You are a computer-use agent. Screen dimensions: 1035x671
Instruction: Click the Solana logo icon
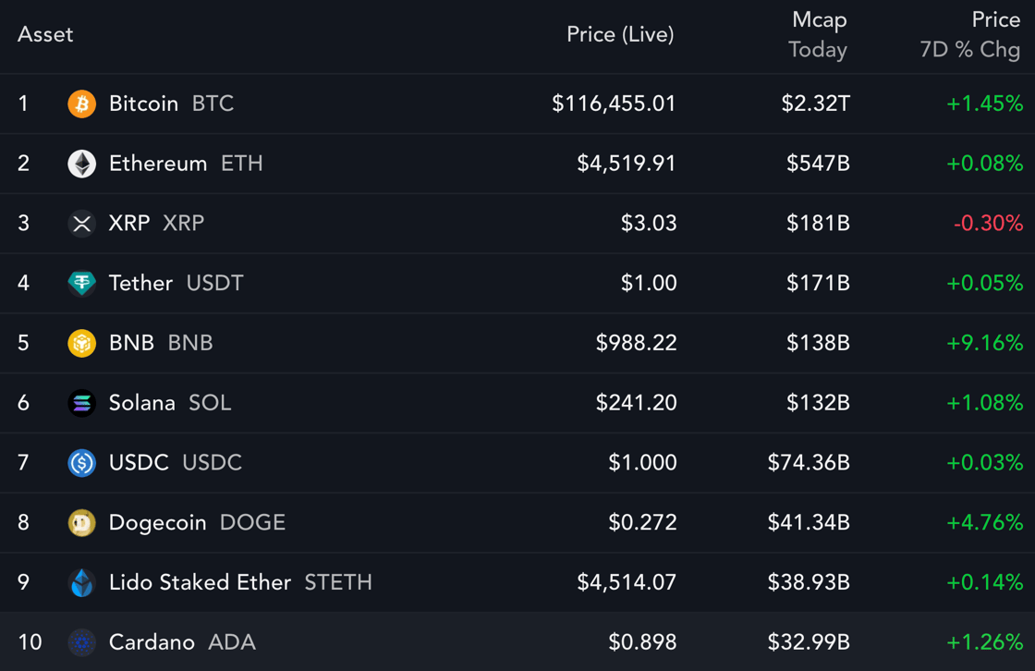coord(81,403)
